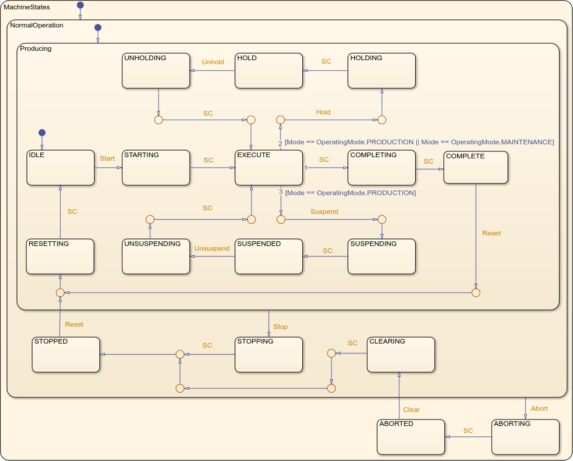This screenshot has height=461, width=573.
Task: Select the default transition dot entering NormalOperation
Action: [x=98, y=27]
